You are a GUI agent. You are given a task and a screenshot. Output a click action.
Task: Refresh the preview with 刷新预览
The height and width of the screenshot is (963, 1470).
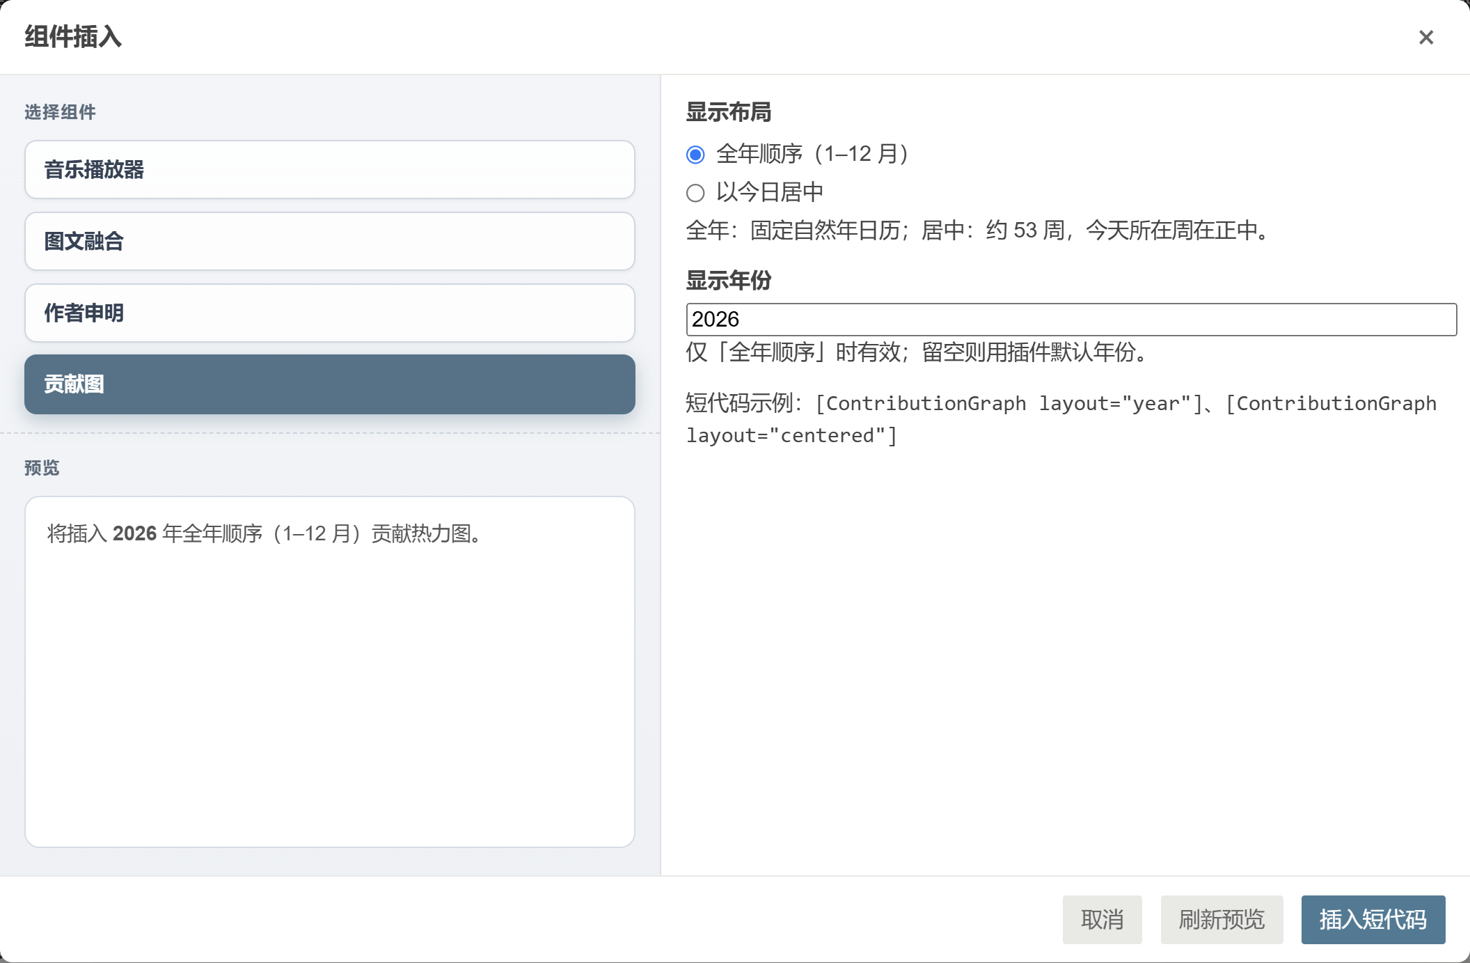click(1222, 920)
